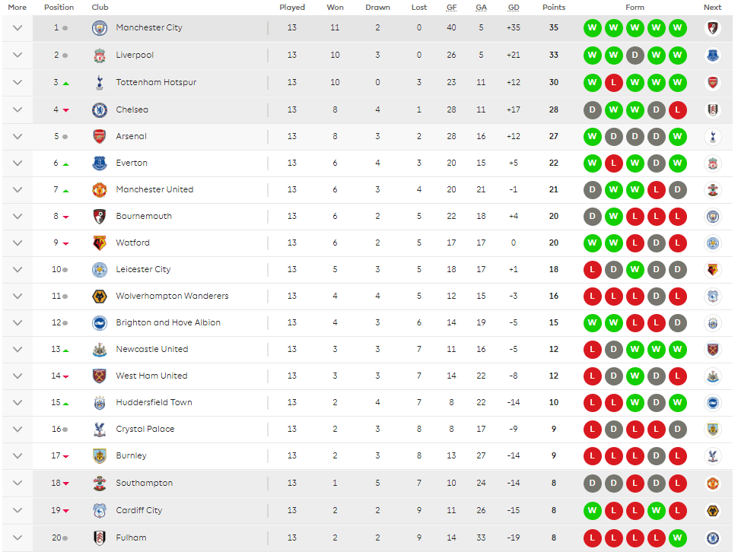738x555 pixels.
Task: Click Liverpool's grey drawn form circle
Action: point(635,55)
